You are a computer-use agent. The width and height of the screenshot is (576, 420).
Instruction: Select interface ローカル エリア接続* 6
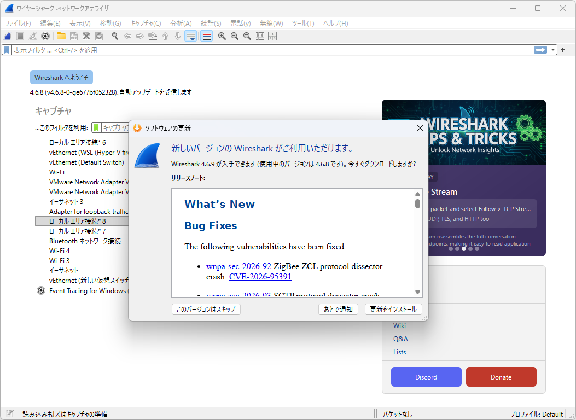click(78, 142)
